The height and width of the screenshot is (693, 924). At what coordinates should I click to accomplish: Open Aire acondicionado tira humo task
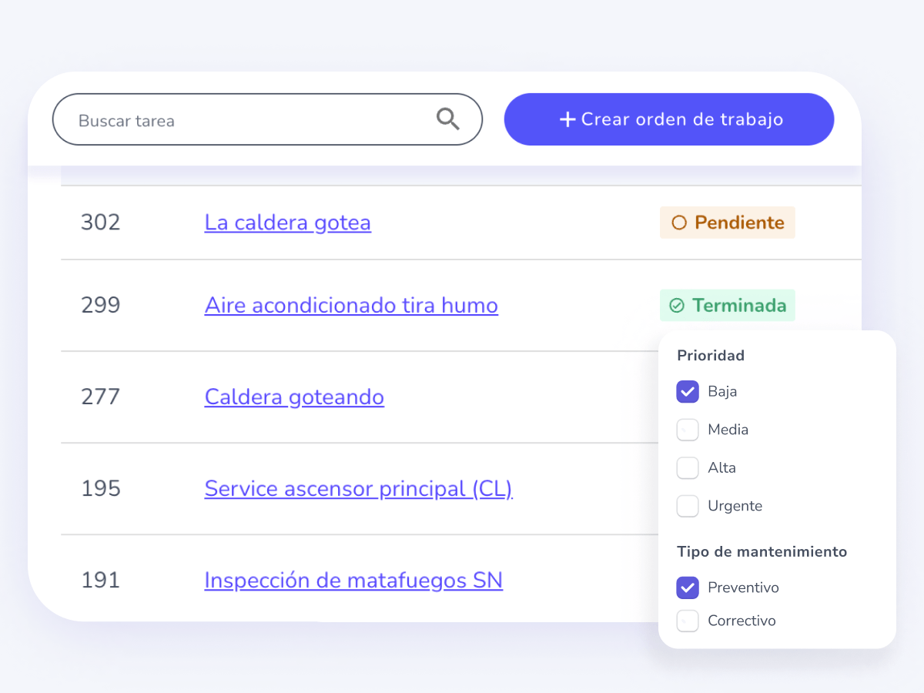click(351, 306)
